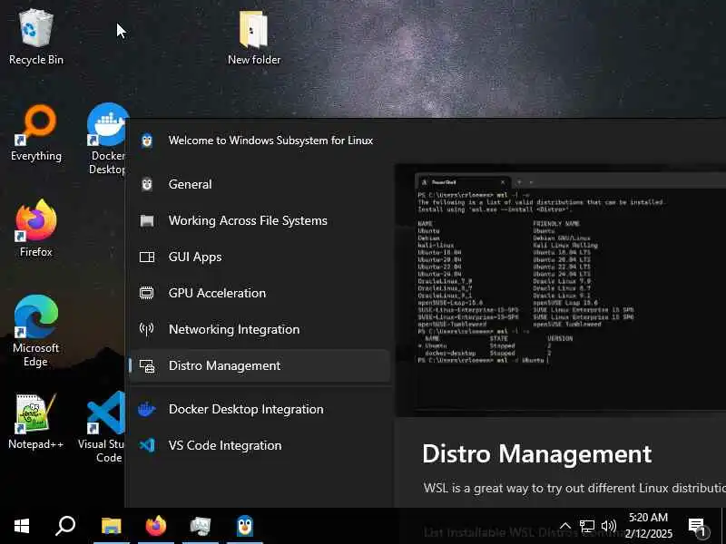Click the chip icon beside GPU Acceleration
Screen dimensions: 726x544
pos(147,293)
